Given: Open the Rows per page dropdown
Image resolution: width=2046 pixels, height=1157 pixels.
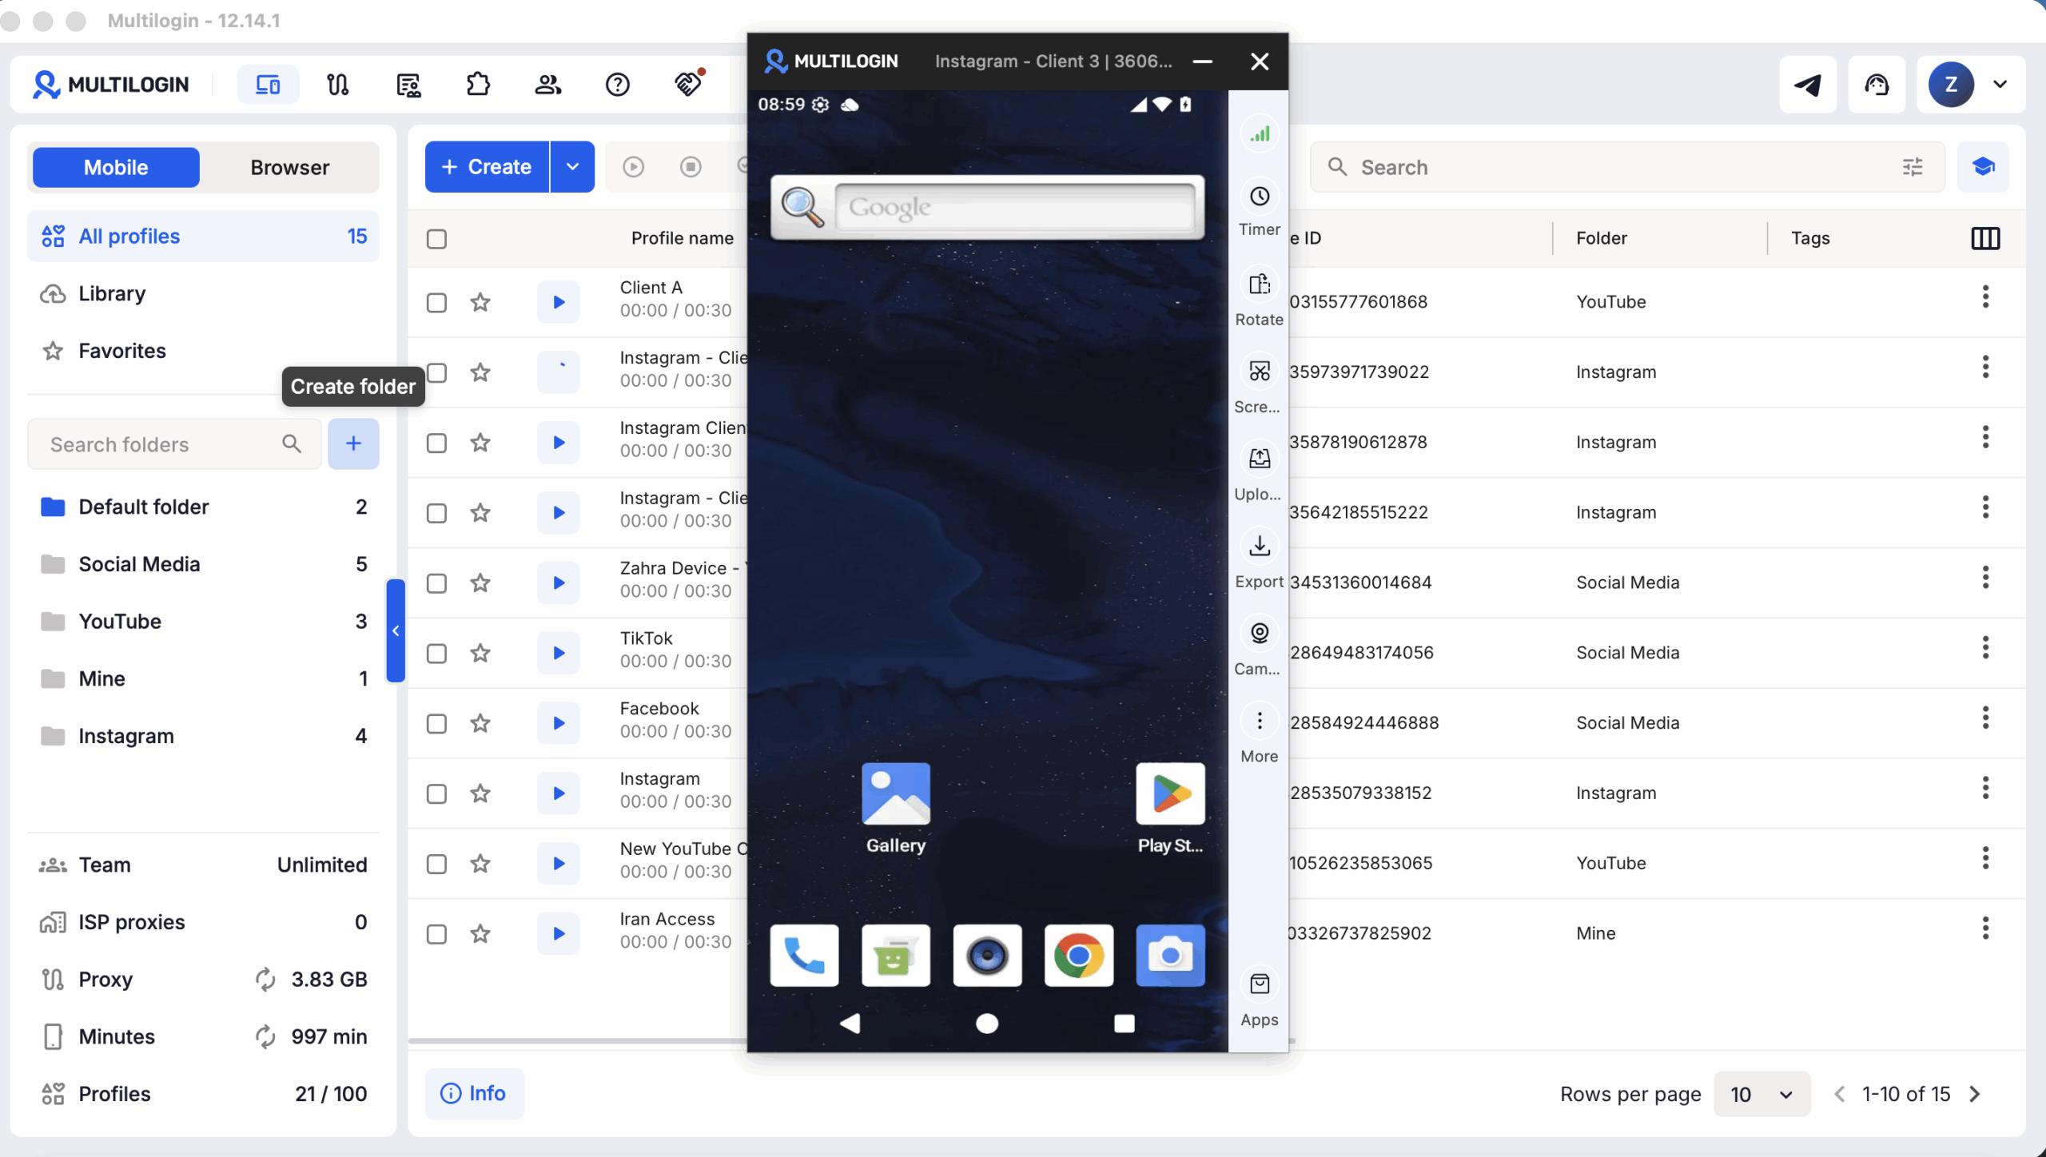Looking at the screenshot, I should click(1761, 1094).
